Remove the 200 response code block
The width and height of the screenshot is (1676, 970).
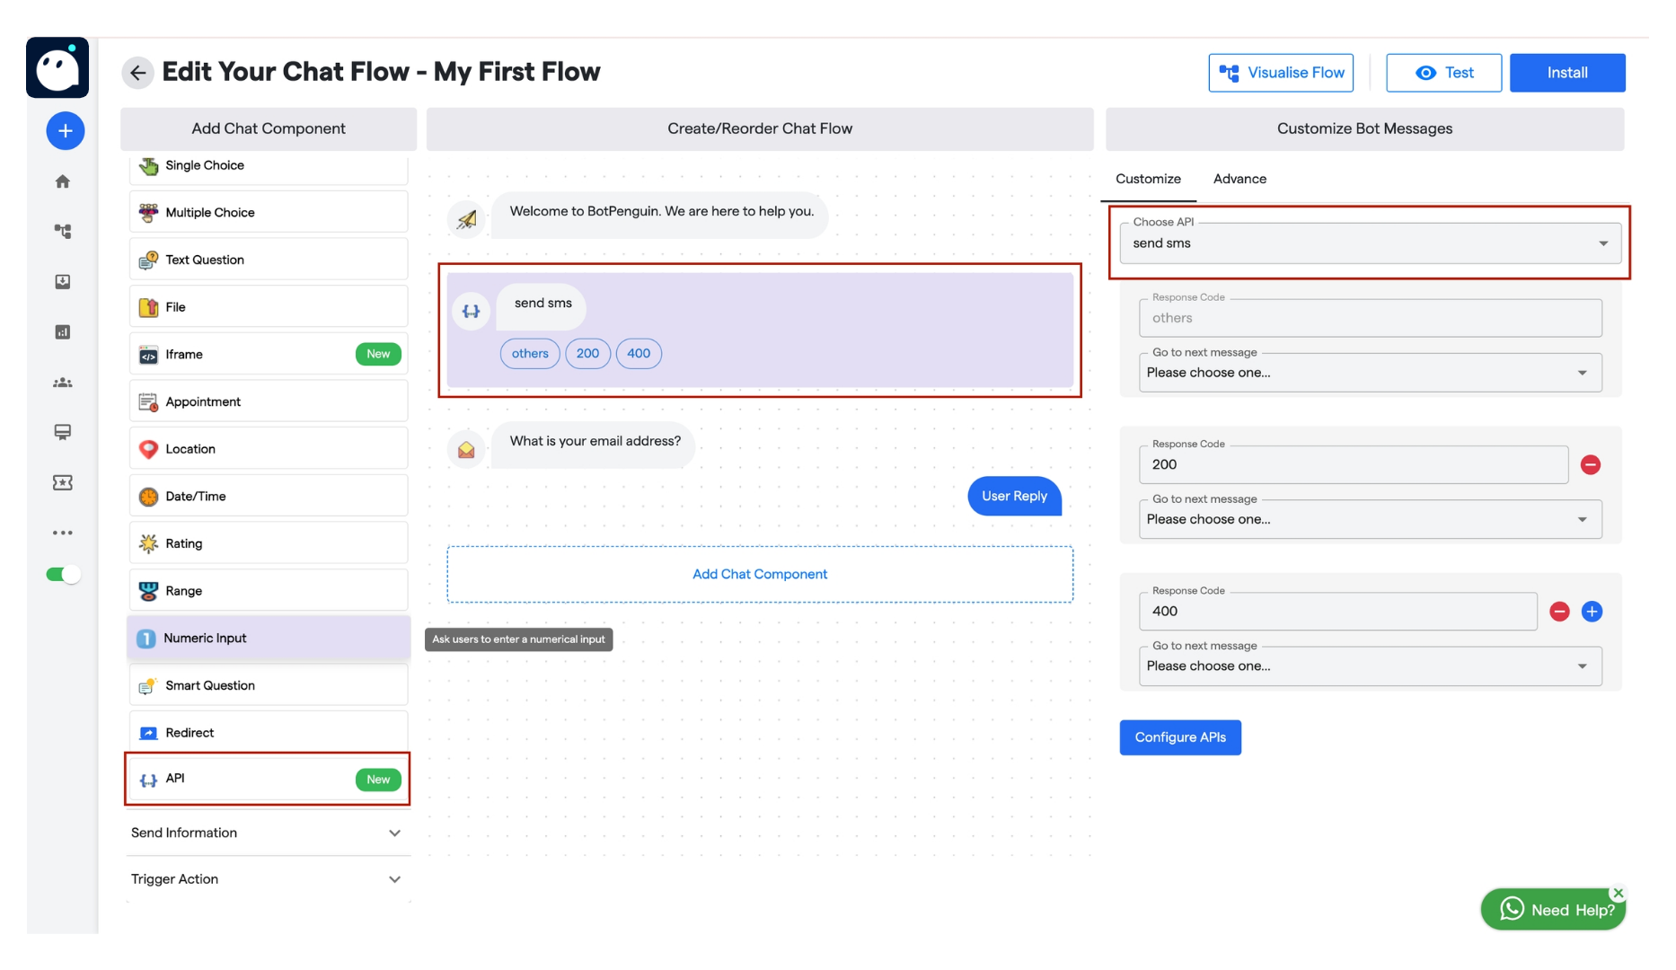(1591, 464)
